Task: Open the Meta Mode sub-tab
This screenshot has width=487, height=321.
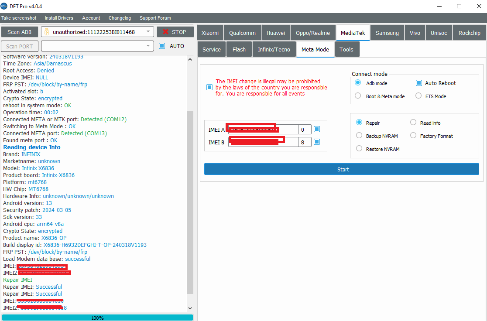Action: tap(315, 49)
